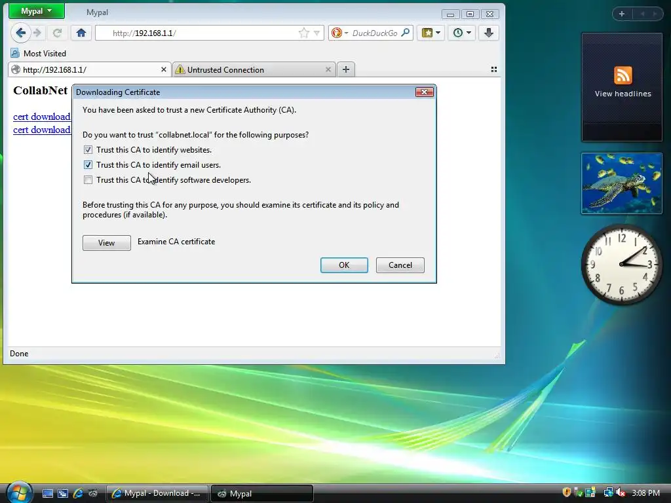Screen dimensions: 671x503
Task: Close the Downloading Certificate dialog with red X
Action: 424,92
